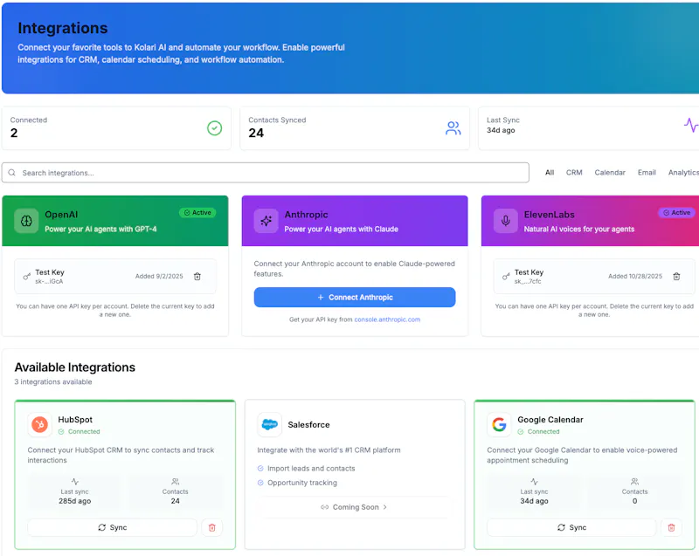Delete the OpenAI Test Key via trash icon
The image size is (699, 556).
[197, 277]
